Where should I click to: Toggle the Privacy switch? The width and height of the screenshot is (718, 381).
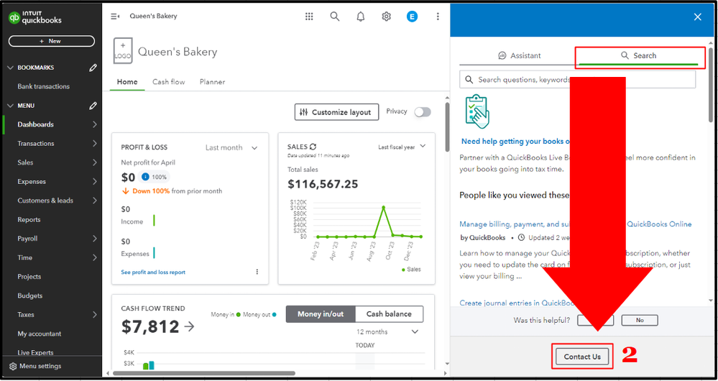coord(423,112)
